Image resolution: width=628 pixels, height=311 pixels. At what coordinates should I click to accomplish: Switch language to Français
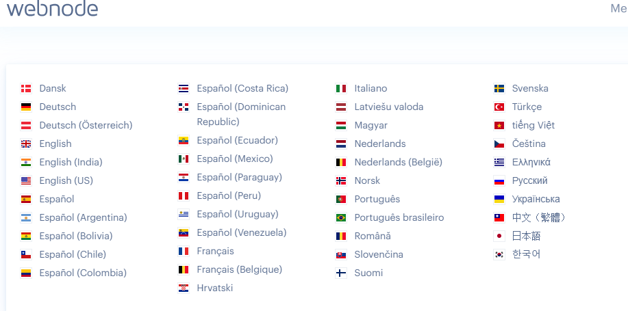215,251
